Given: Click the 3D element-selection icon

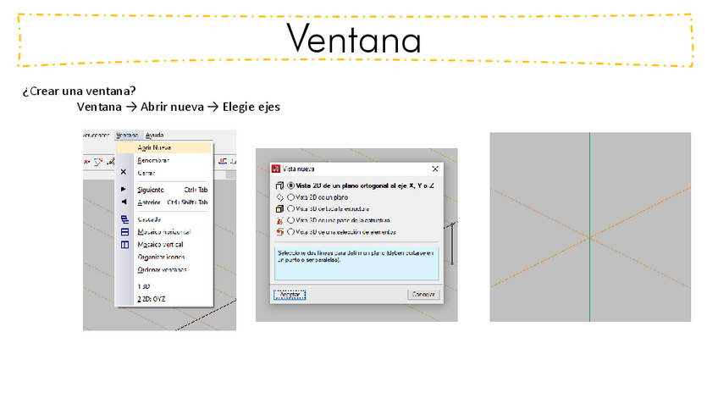Looking at the screenshot, I should [x=279, y=232].
